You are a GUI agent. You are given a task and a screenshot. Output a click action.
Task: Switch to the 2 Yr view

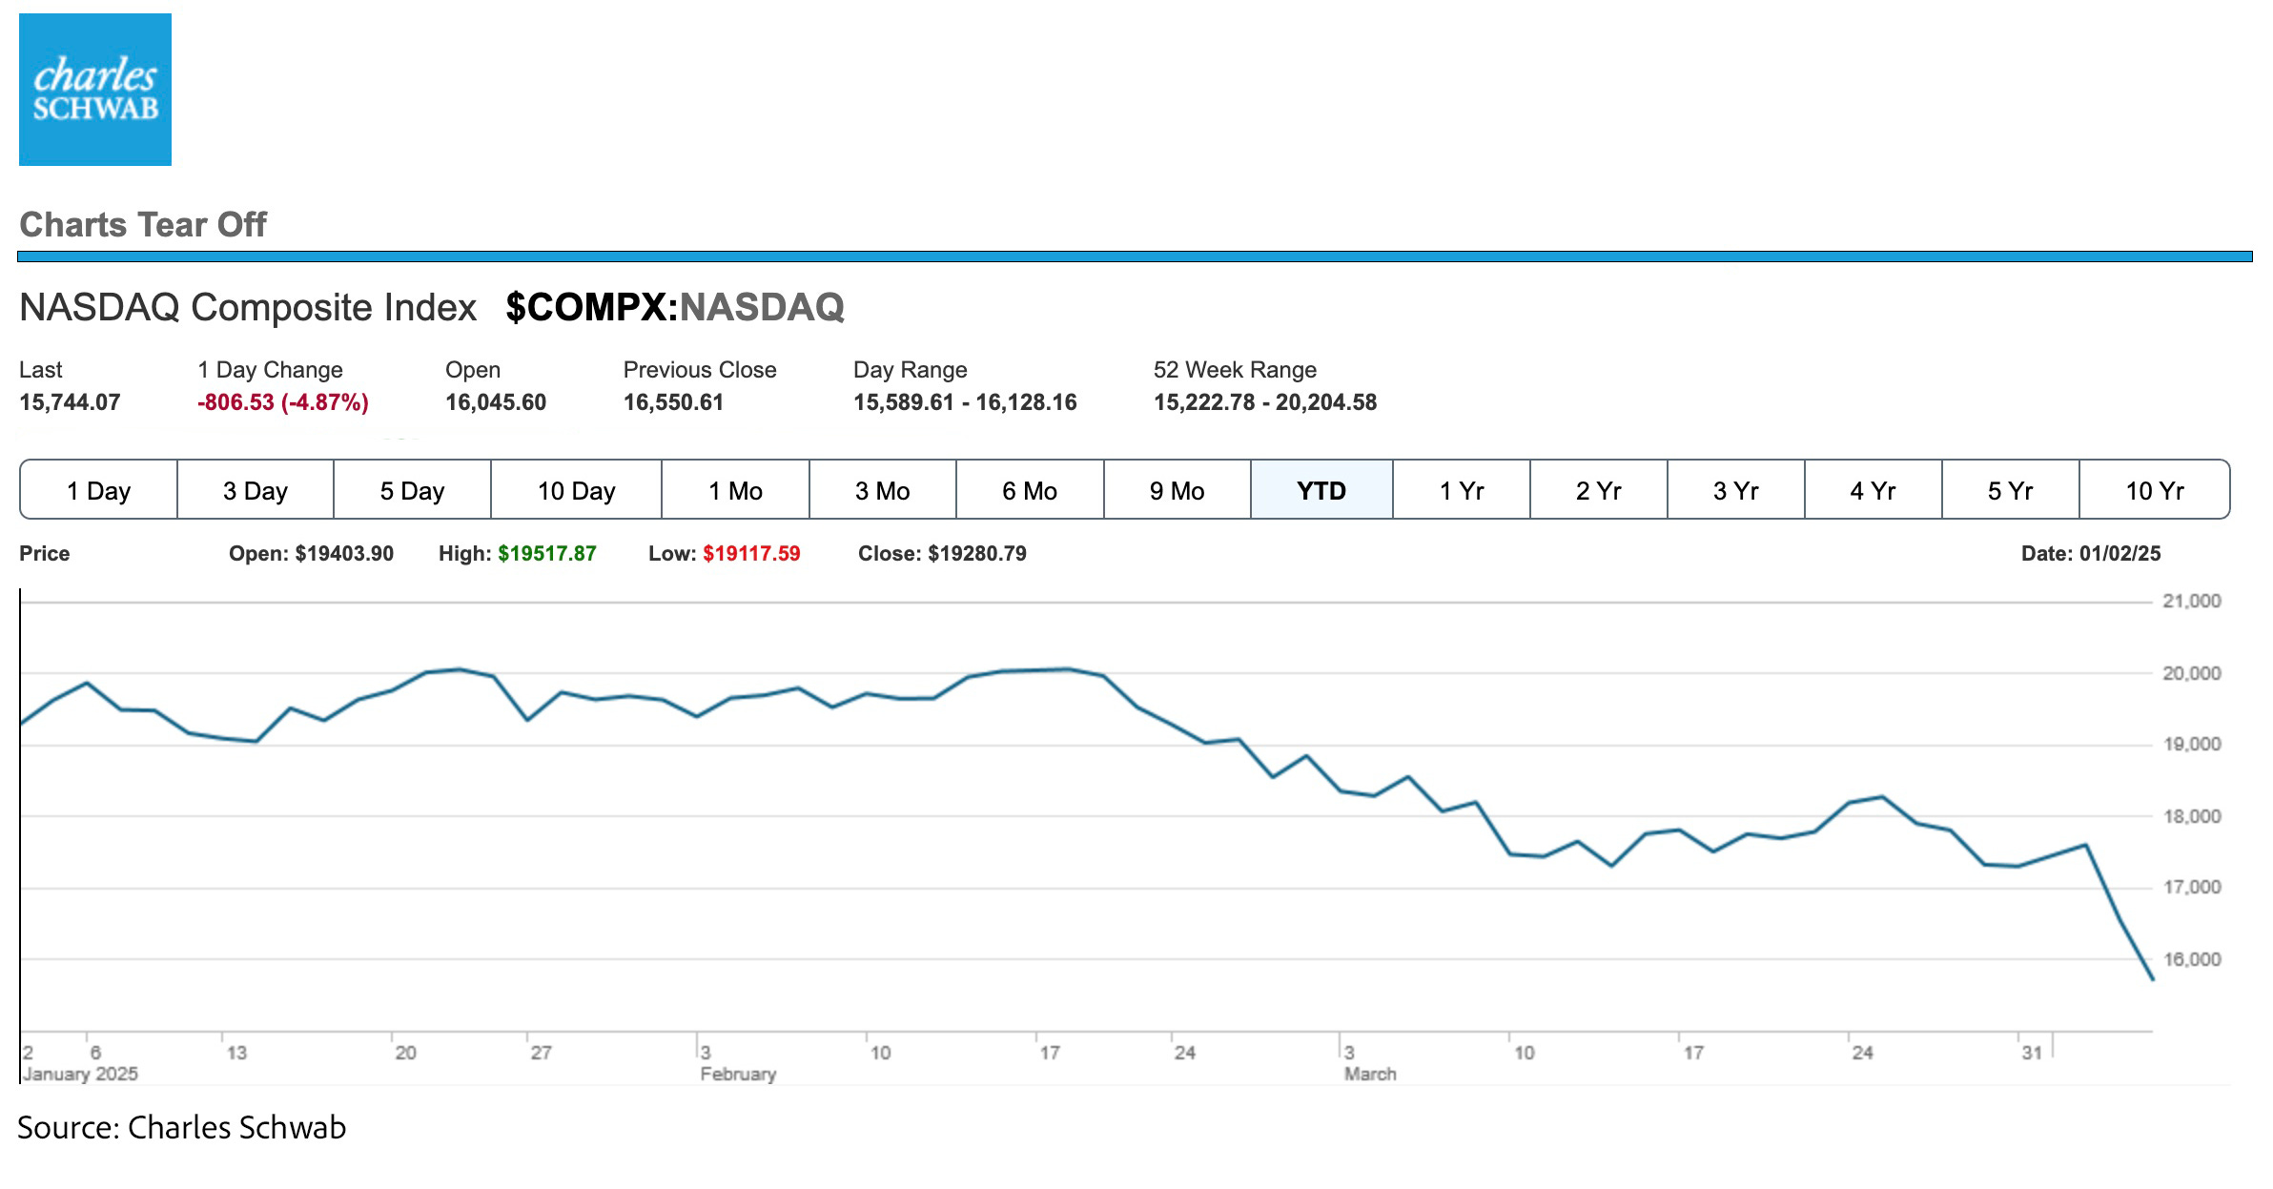1599,490
